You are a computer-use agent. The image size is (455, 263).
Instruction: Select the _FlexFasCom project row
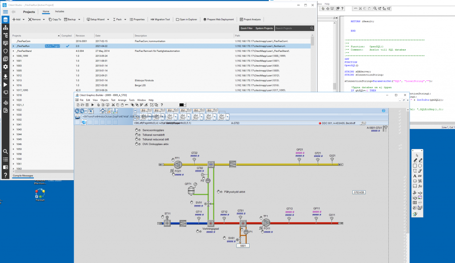point(161,41)
